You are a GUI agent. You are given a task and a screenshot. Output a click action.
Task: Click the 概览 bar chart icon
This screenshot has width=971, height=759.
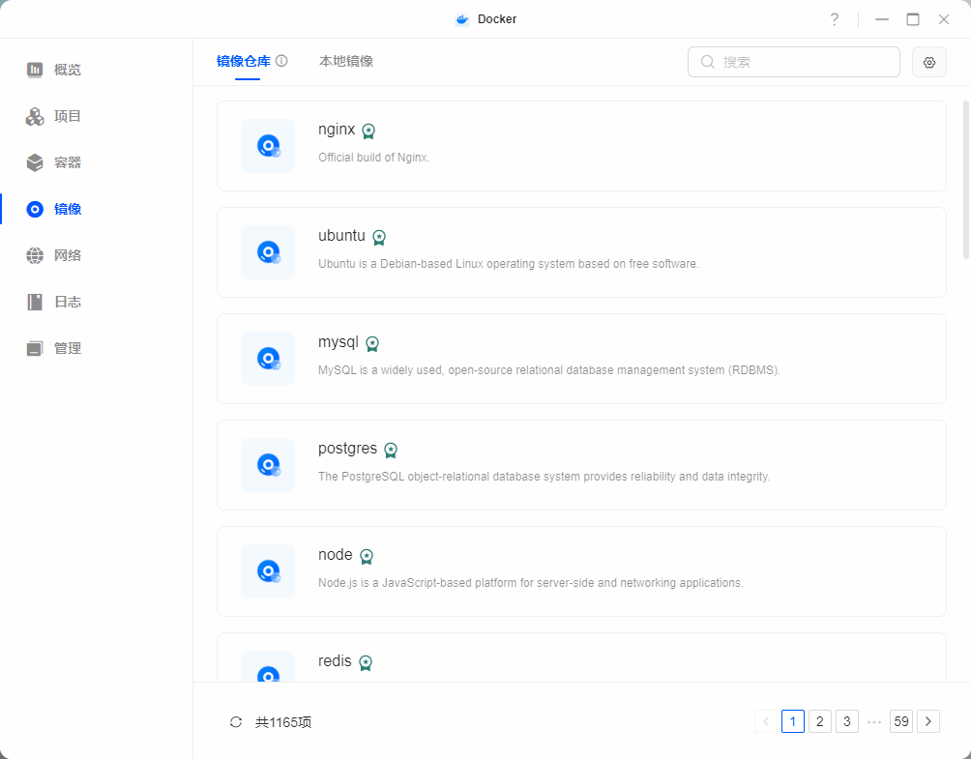35,70
